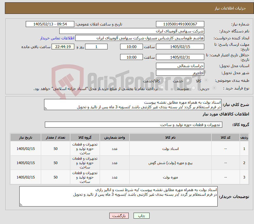Image resolution: width=254 pixels, height=224 pixels.
Task: Click the buyer notes text area توضیحات خریدار
Action: click(118, 196)
